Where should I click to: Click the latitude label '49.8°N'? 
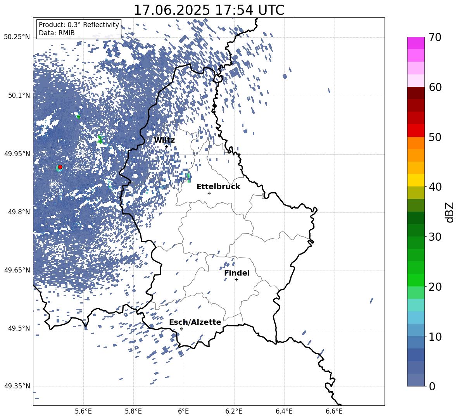tap(19, 212)
